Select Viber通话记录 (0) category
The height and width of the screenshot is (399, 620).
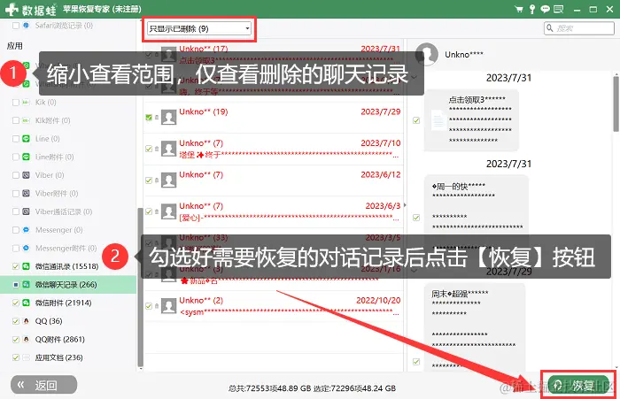coord(64,211)
